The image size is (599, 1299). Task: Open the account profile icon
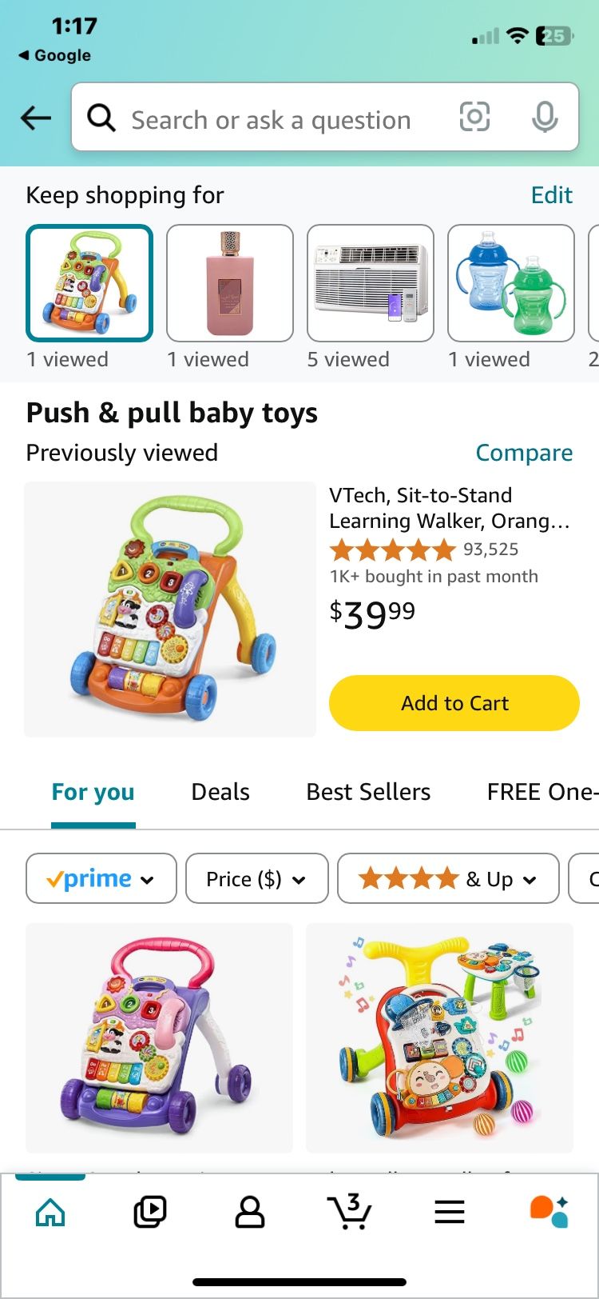249,1212
